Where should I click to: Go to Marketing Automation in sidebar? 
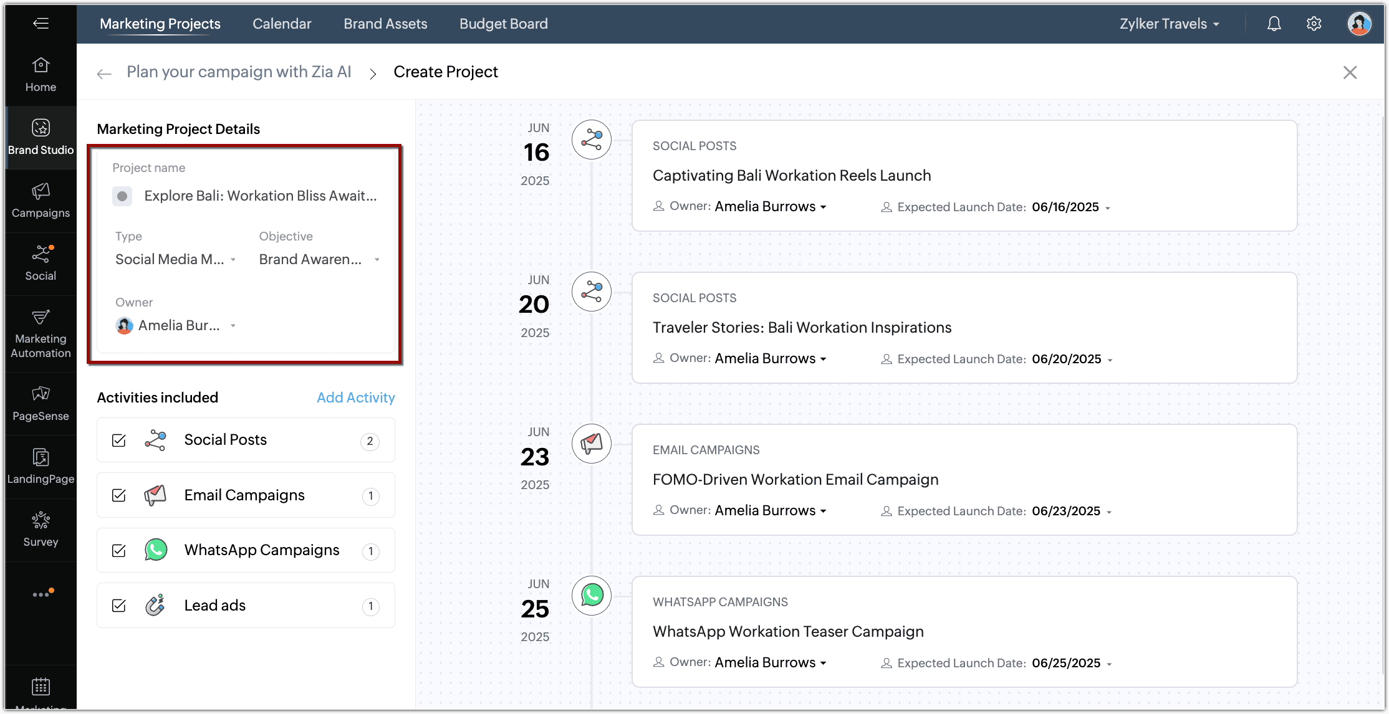[x=41, y=333]
